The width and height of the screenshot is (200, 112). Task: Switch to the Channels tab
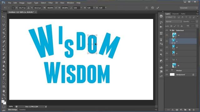click(175, 14)
